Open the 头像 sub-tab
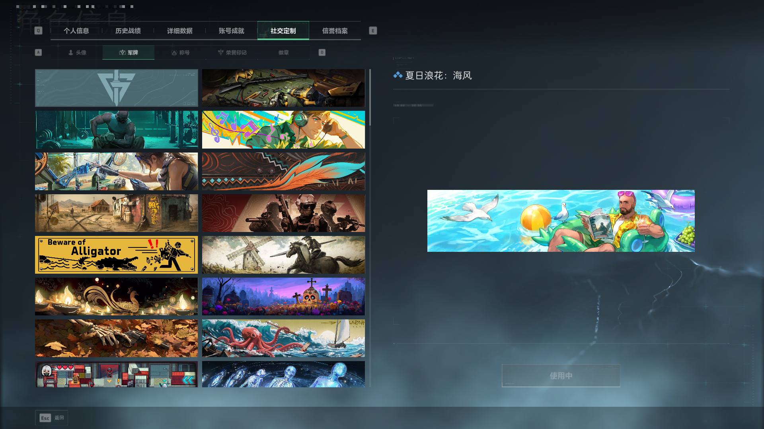This screenshot has height=429, width=764. click(x=77, y=52)
